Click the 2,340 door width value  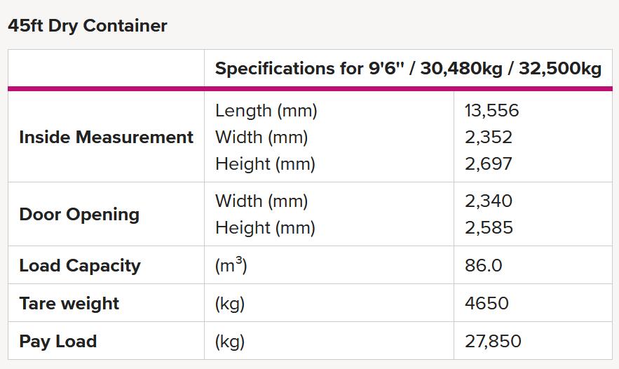(x=489, y=201)
